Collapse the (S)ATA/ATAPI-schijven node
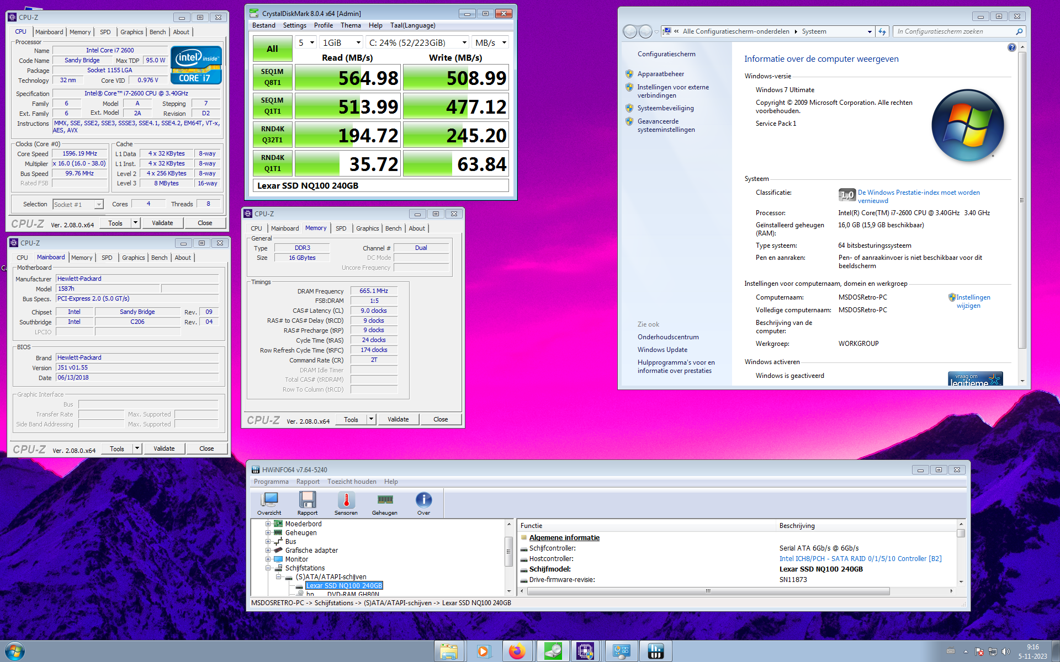The image size is (1060, 662). pos(279,576)
